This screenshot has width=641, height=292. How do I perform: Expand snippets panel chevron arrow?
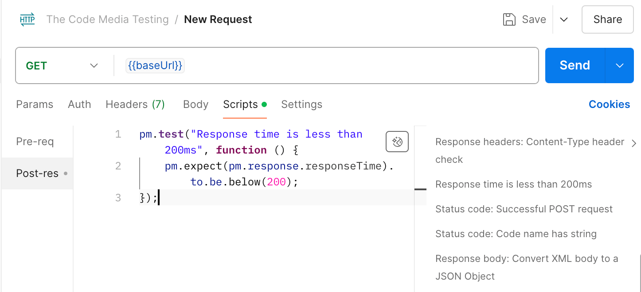[634, 143]
